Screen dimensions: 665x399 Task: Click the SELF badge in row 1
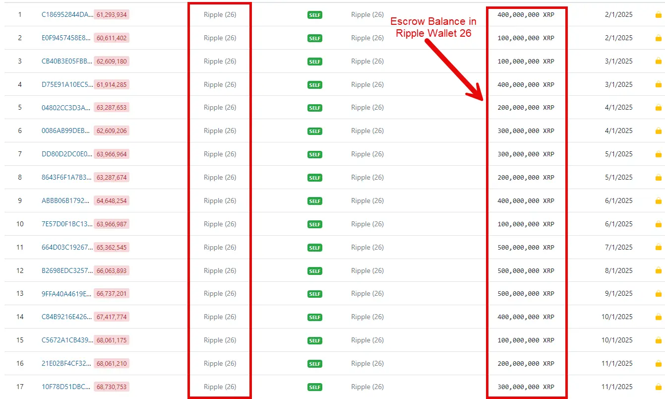(x=315, y=15)
